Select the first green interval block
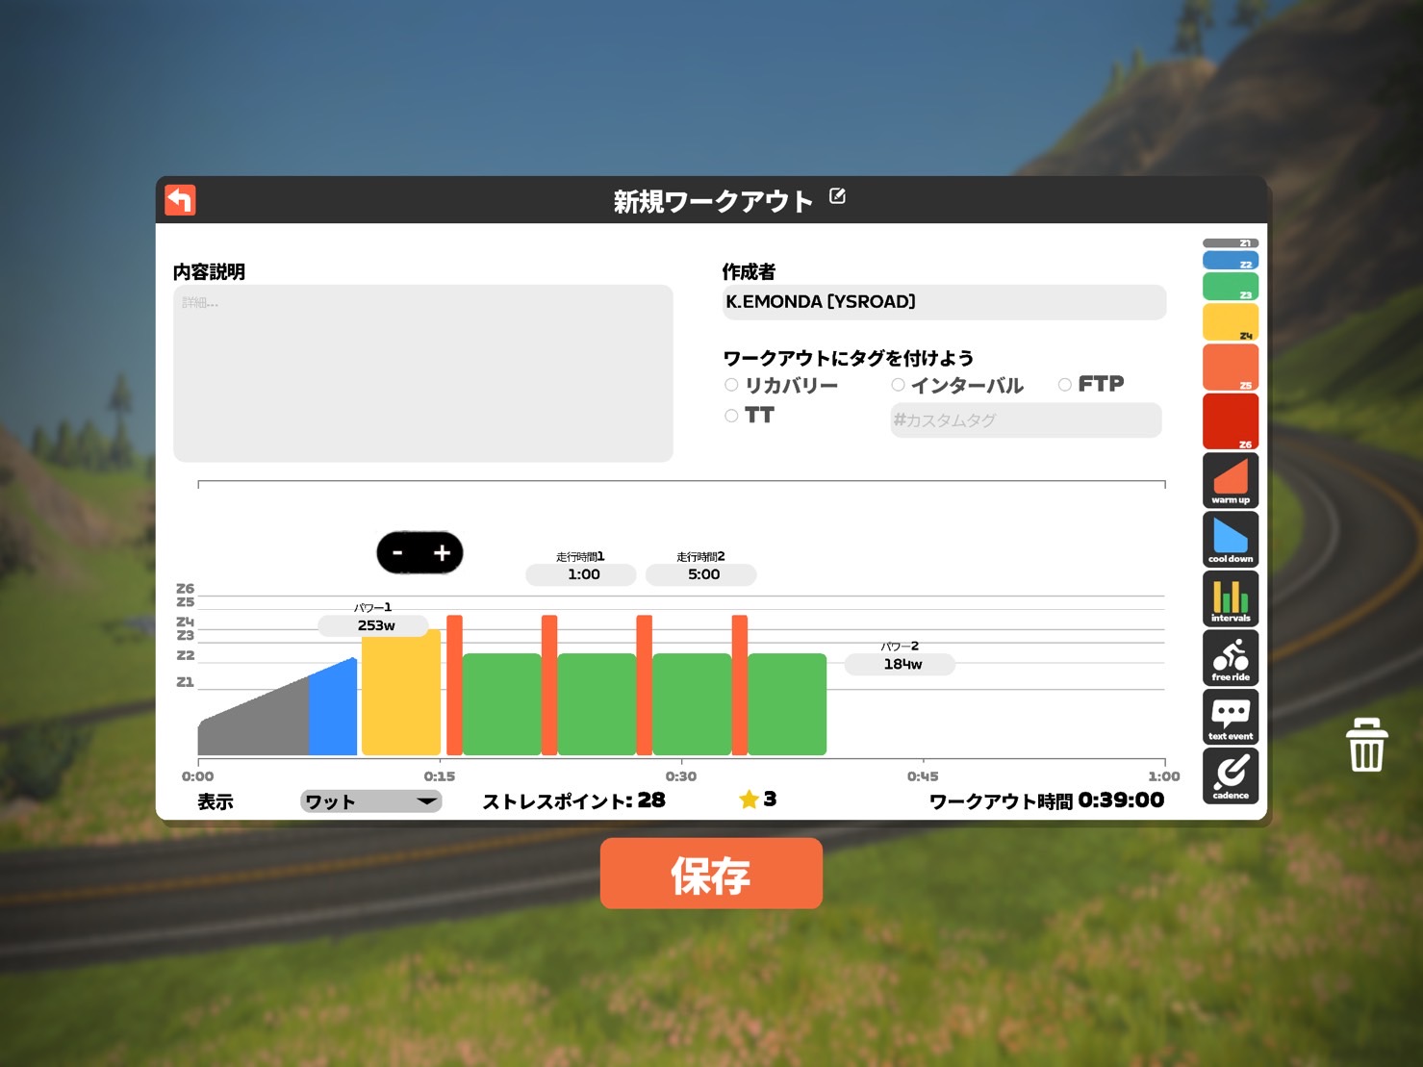 tap(501, 704)
